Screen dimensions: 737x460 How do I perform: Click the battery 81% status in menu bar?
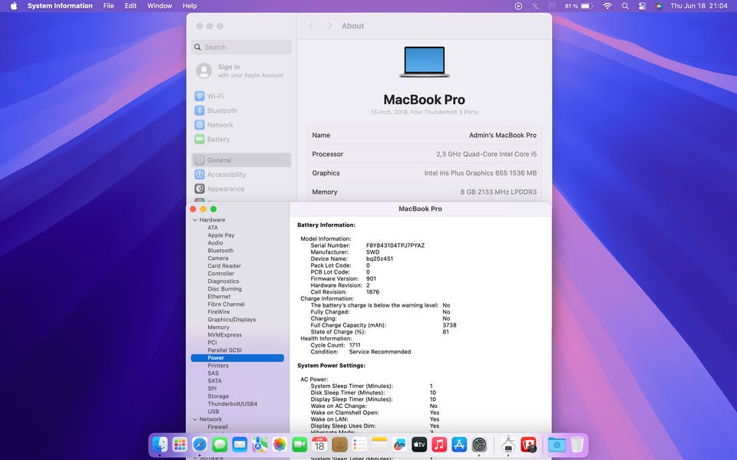pos(579,6)
